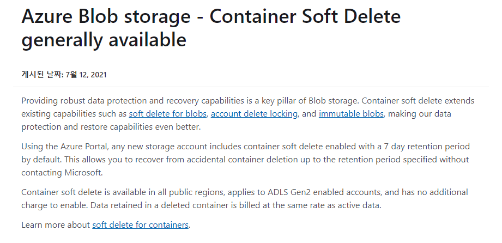Open the "soft delete for blobs" link
This screenshot has width=502, height=243.
point(167,114)
